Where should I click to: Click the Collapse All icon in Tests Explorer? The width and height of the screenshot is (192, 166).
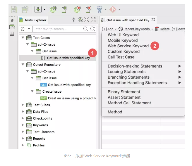click(x=87, y=20)
